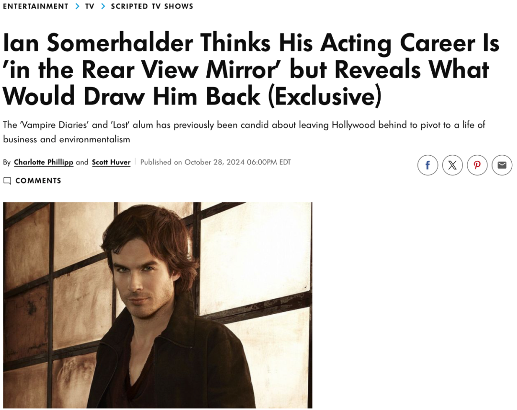This screenshot has width=517, height=410.
Task: Email the article via envelope icon
Action: [502, 165]
